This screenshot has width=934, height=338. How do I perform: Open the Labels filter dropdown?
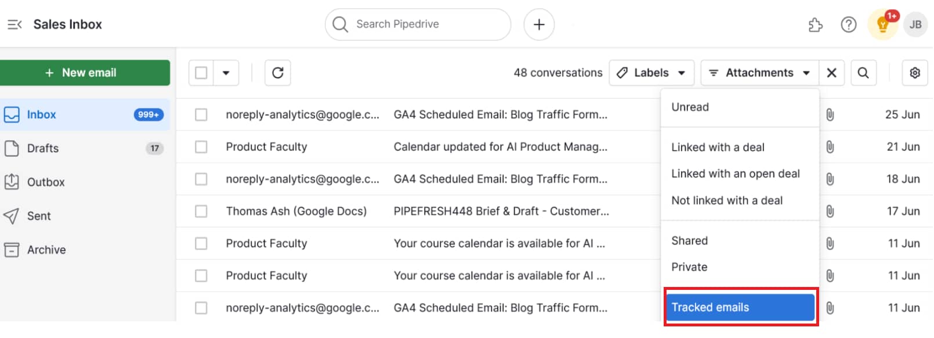[651, 72]
